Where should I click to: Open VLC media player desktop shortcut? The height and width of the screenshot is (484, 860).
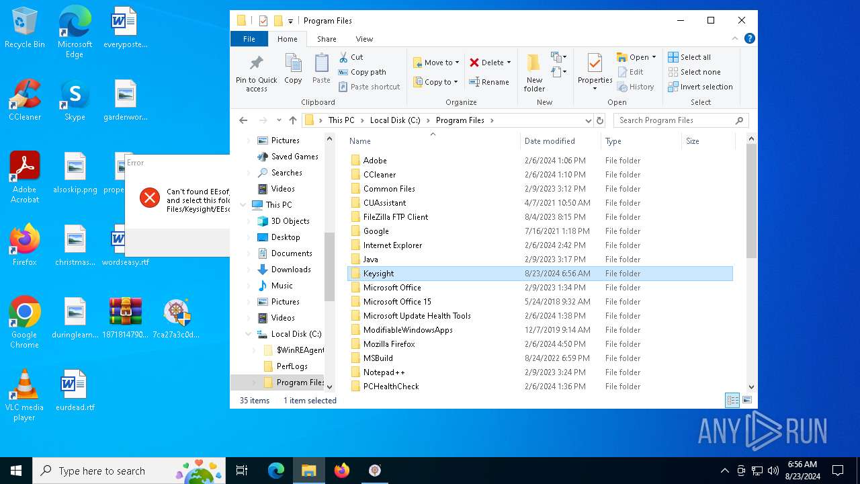click(x=25, y=395)
